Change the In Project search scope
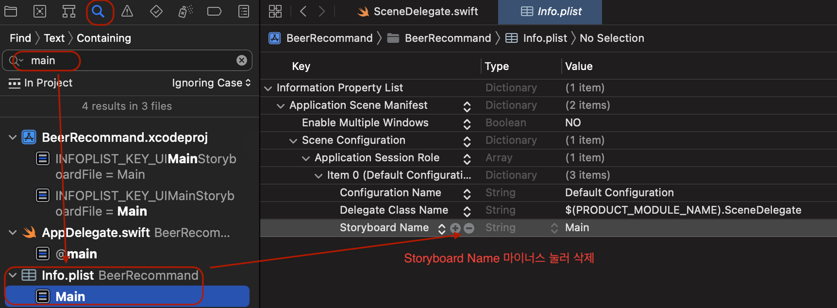The image size is (837, 308). point(40,83)
